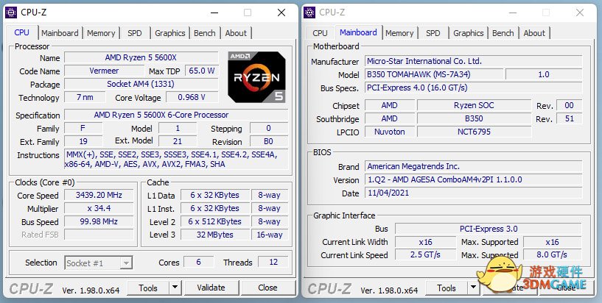Viewport: 602px width, 303px height.
Task: Click the model B350 TOMAHAWK (MS-7A34)
Action: pos(434,74)
